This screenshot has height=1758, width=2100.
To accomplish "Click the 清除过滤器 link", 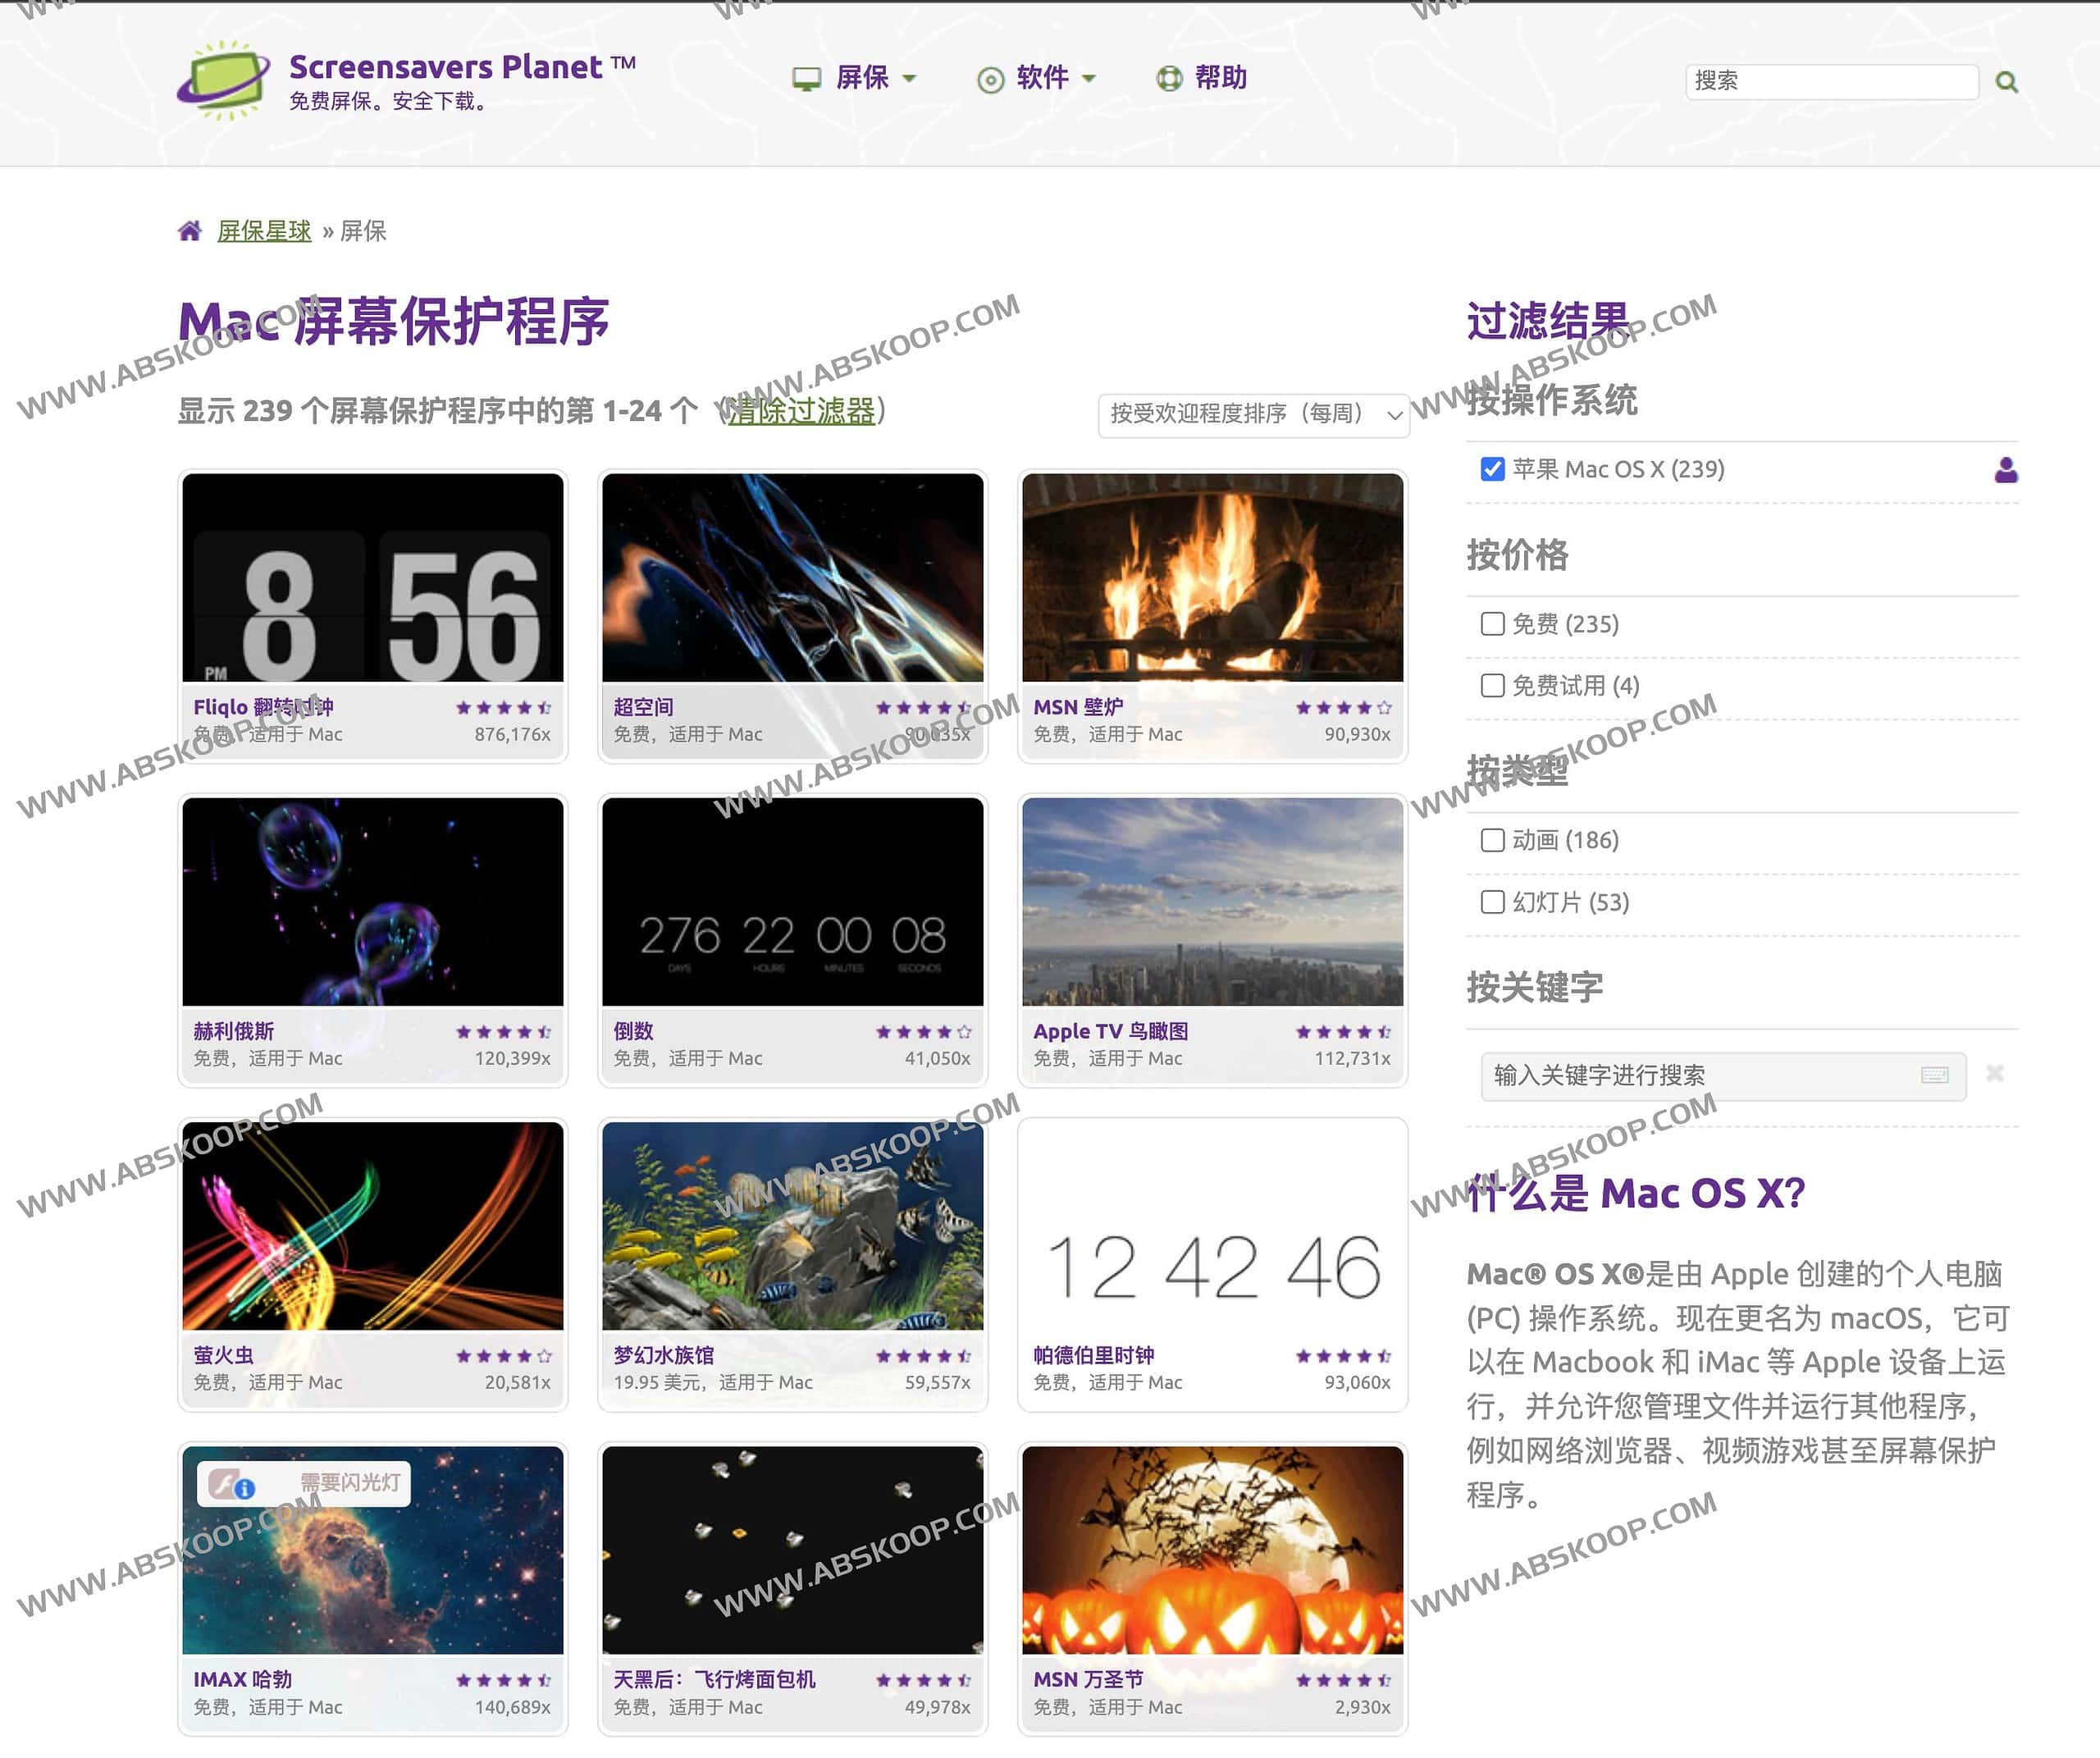I will tap(801, 410).
